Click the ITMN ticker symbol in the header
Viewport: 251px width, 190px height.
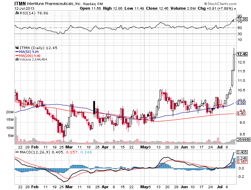coord(20,4)
